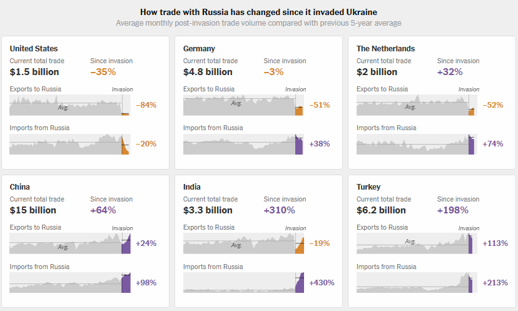Click Turkey's +213% imports change label
This screenshot has width=518, height=311.
tap(495, 282)
